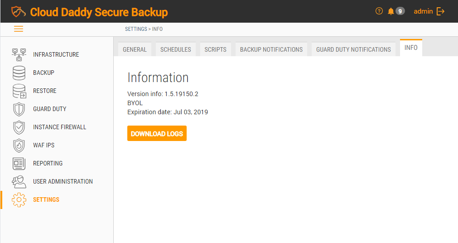This screenshot has height=243, width=458.
Task: Click the notification count badge showing 9
Action: coord(400,11)
